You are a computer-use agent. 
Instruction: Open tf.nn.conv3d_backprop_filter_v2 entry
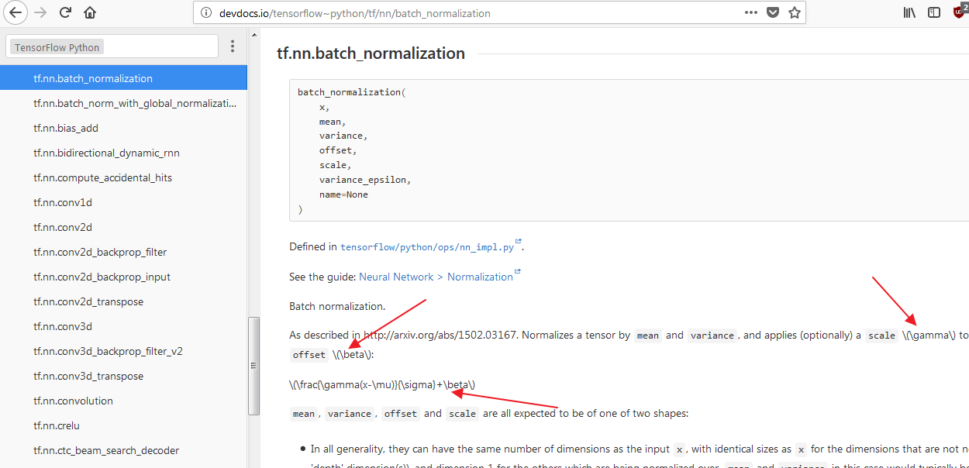pyautogui.click(x=123, y=351)
